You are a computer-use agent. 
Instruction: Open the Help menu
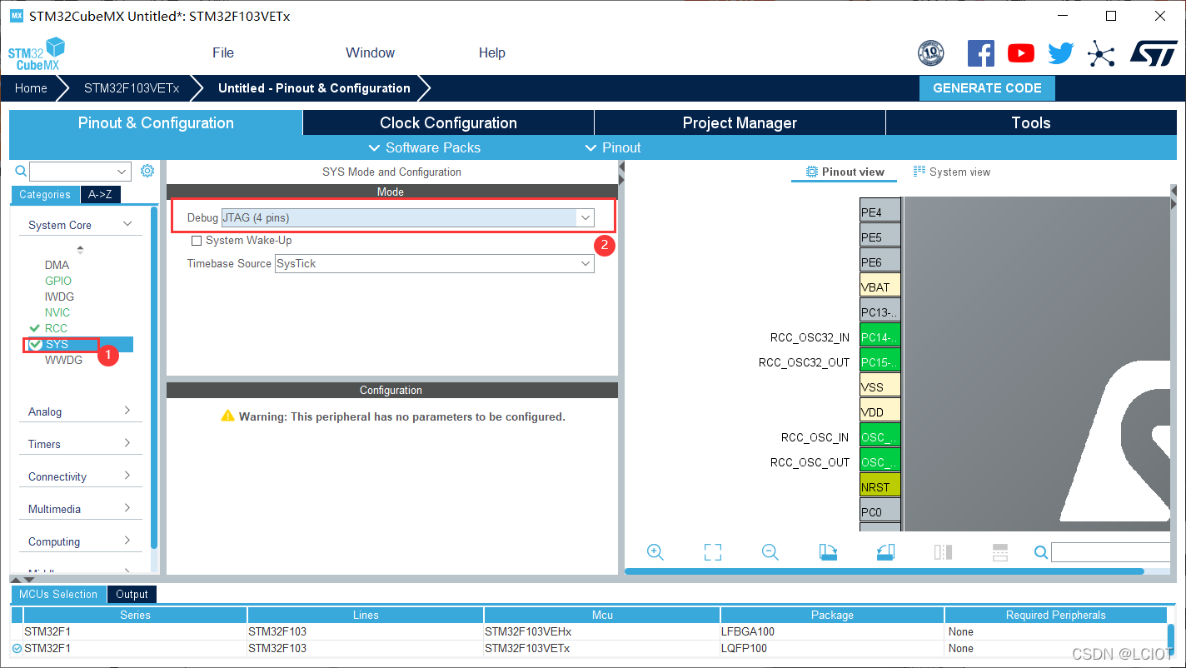tap(492, 52)
